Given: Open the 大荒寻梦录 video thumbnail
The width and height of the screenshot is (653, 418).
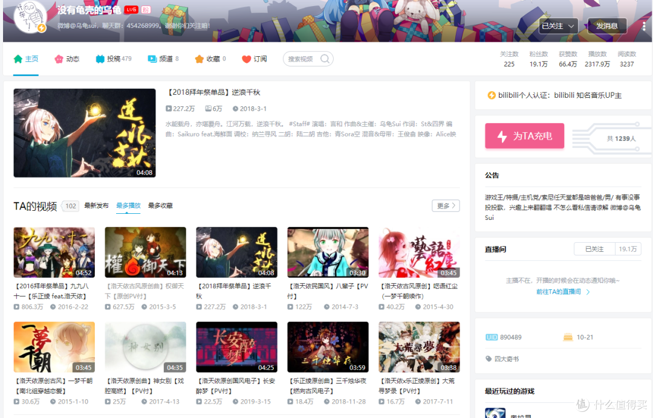Looking at the screenshot, I should pyautogui.click(x=419, y=347).
